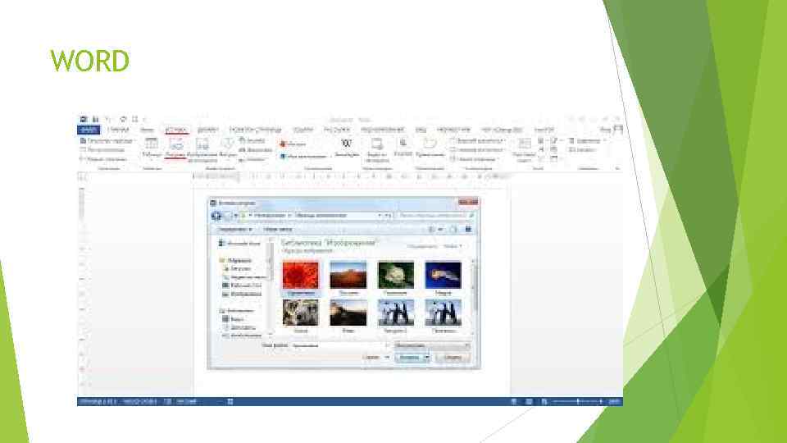Switch to Read Mode view icon
This screenshot has height=443, width=787.
pos(514,402)
